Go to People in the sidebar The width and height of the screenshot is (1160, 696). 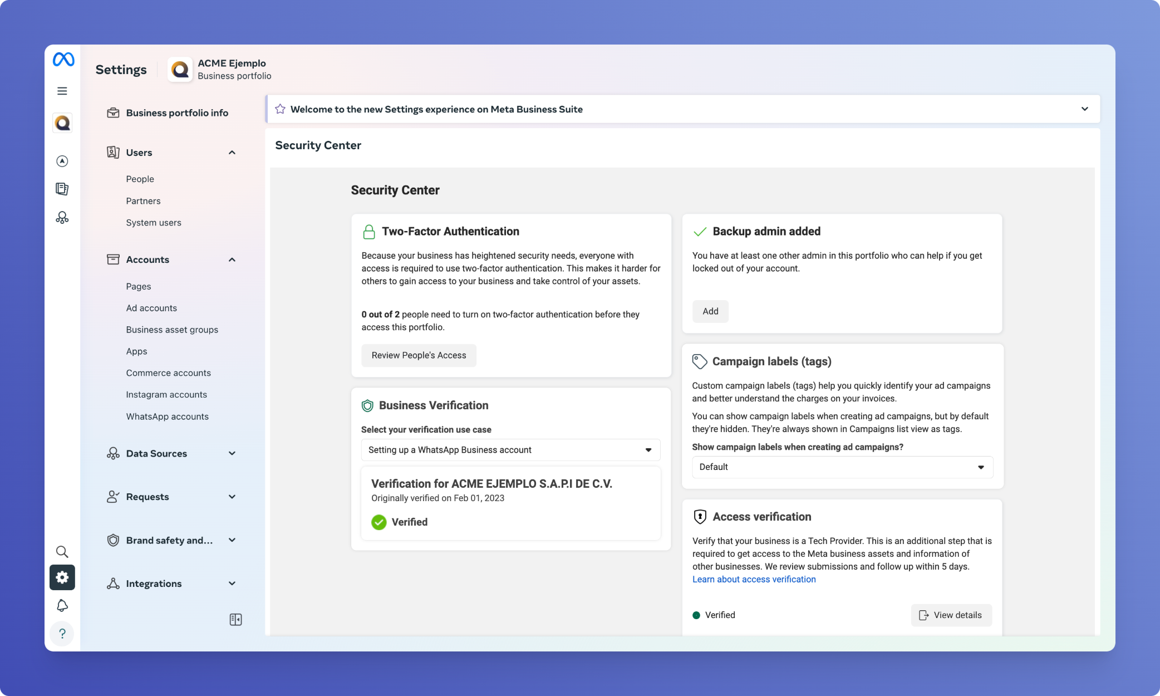point(140,179)
